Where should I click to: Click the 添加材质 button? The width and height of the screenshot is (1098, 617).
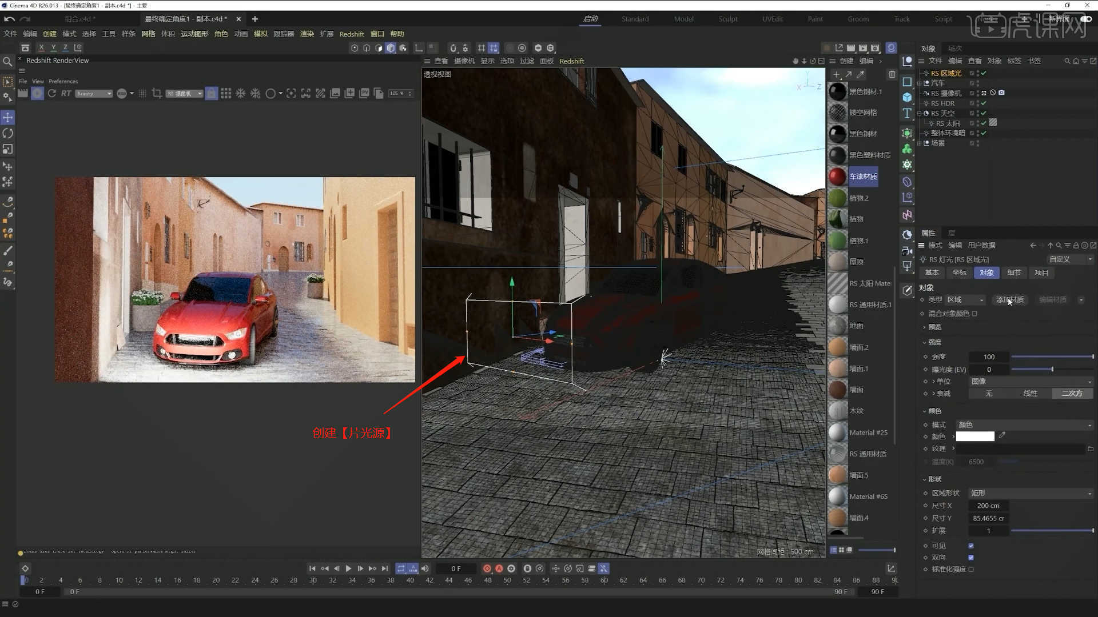[1010, 299]
